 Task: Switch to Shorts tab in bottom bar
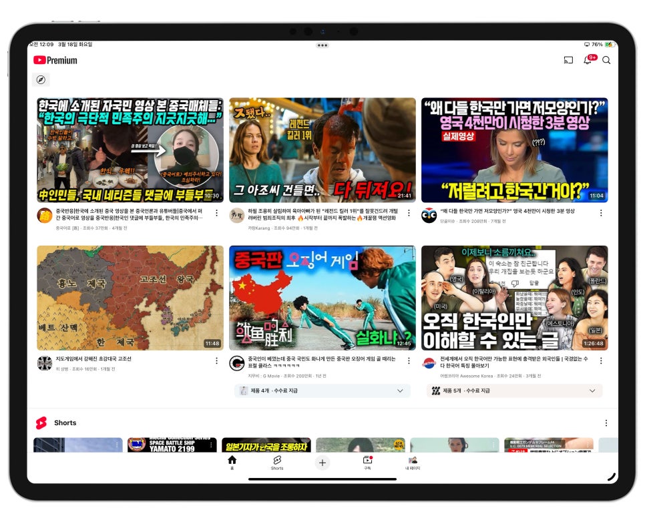(277, 463)
